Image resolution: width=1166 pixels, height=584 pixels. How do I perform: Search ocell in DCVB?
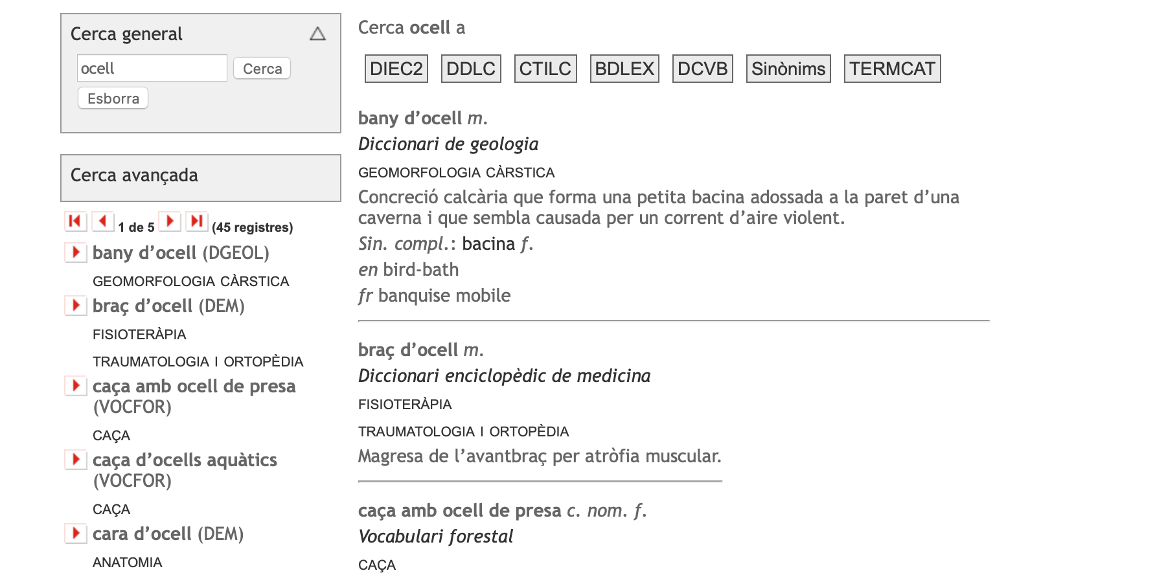tap(702, 69)
